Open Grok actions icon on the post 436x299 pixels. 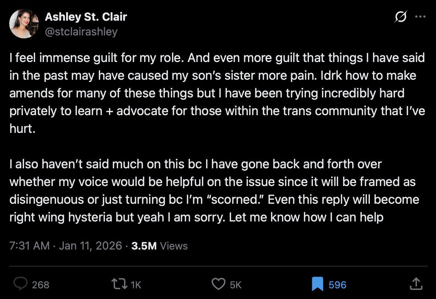click(401, 17)
